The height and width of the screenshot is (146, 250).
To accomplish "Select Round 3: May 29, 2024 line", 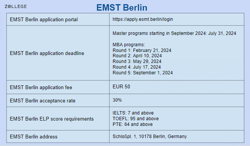I will pos(137,61).
